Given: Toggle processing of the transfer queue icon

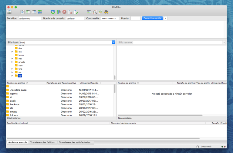Looking at the screenshot, I should [x=59, y=12].
